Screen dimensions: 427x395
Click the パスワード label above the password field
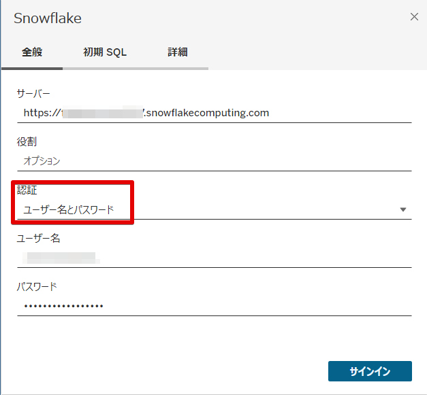click(37, 286)
